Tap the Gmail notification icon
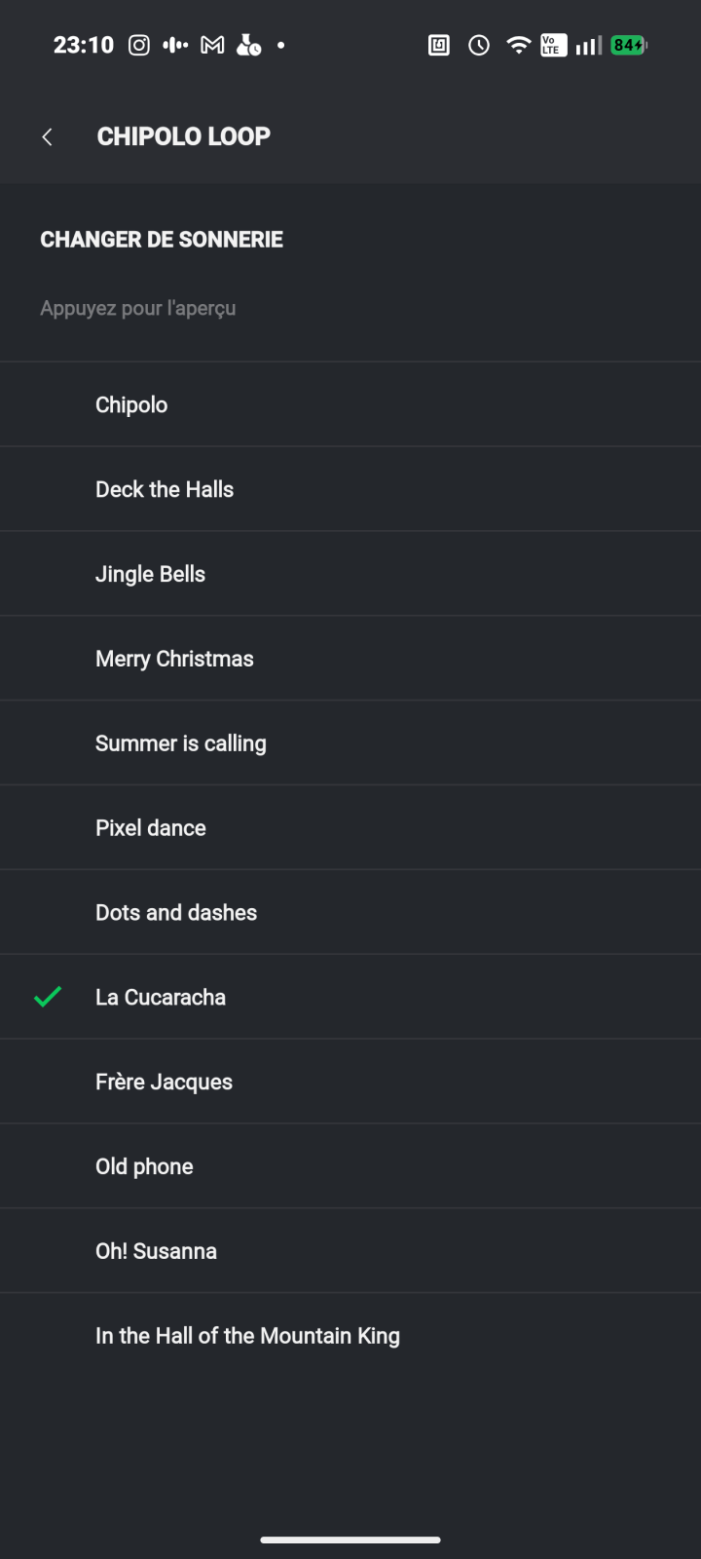Image resolution: width=701 pixels, height=1559 pixels. coord(212,45)
